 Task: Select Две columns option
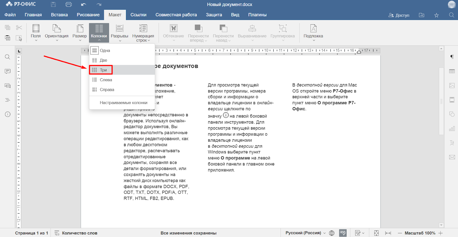coord(122,60)
